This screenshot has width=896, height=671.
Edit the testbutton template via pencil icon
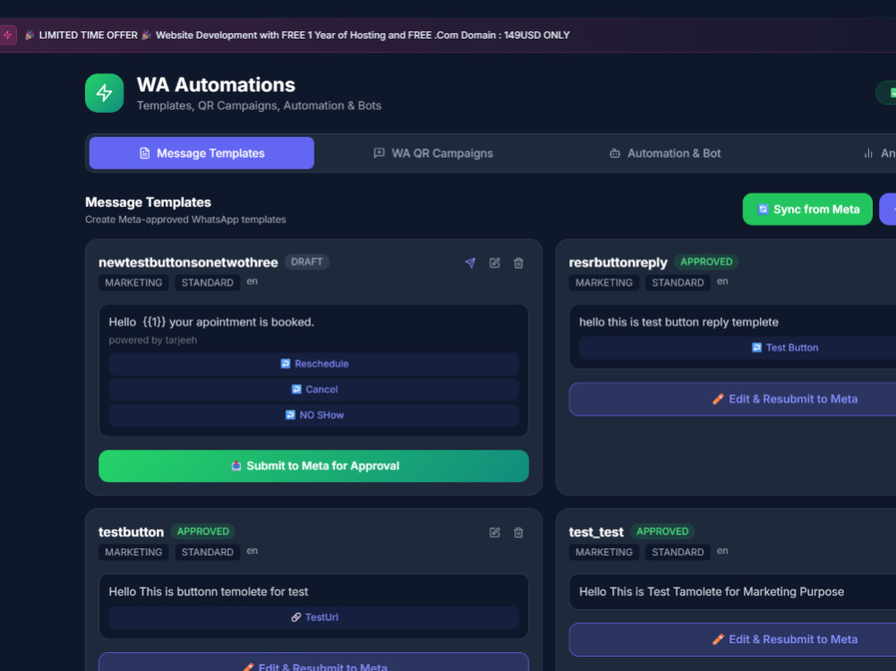pyautogui.click(x=495, y=532)
